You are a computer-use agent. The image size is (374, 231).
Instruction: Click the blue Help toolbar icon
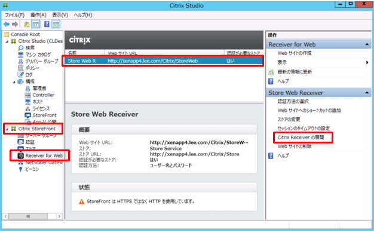point(47,24)
